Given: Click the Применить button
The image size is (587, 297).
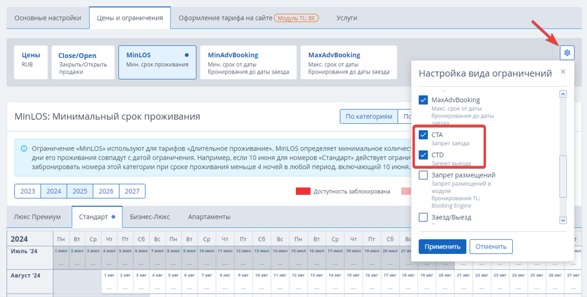Looking at the screenshot, I should (442, 246).
